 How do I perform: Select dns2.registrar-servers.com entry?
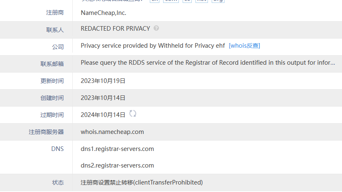pos(117,165)
